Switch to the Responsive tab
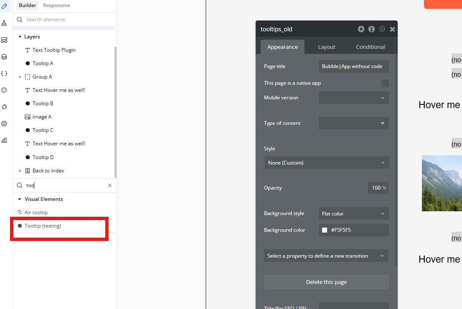Image resolution: width=462 pixels, height=309 pixels. [56, 5]
